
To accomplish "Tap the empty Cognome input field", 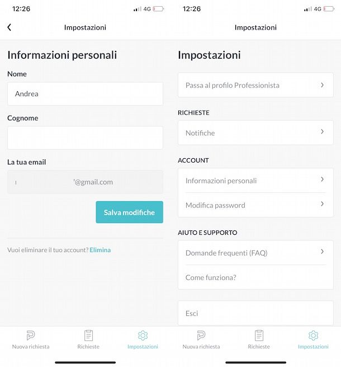I will click(x=85, y=138).
